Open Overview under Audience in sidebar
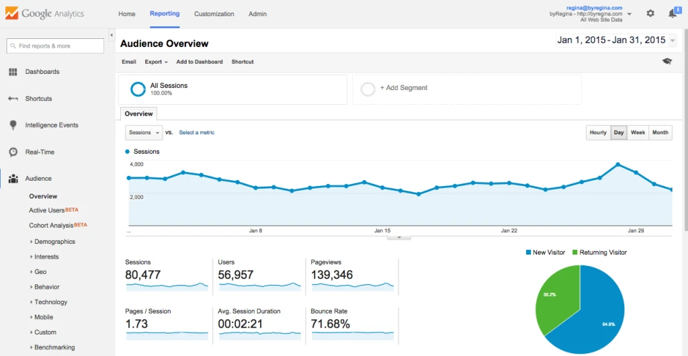688x356 pixels. pos(43,196)
